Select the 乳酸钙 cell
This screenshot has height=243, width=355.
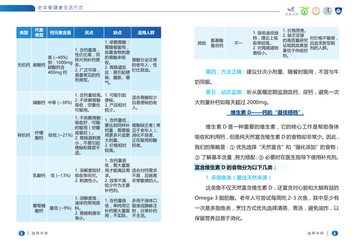pyautogui.click(x=39, y=175)
